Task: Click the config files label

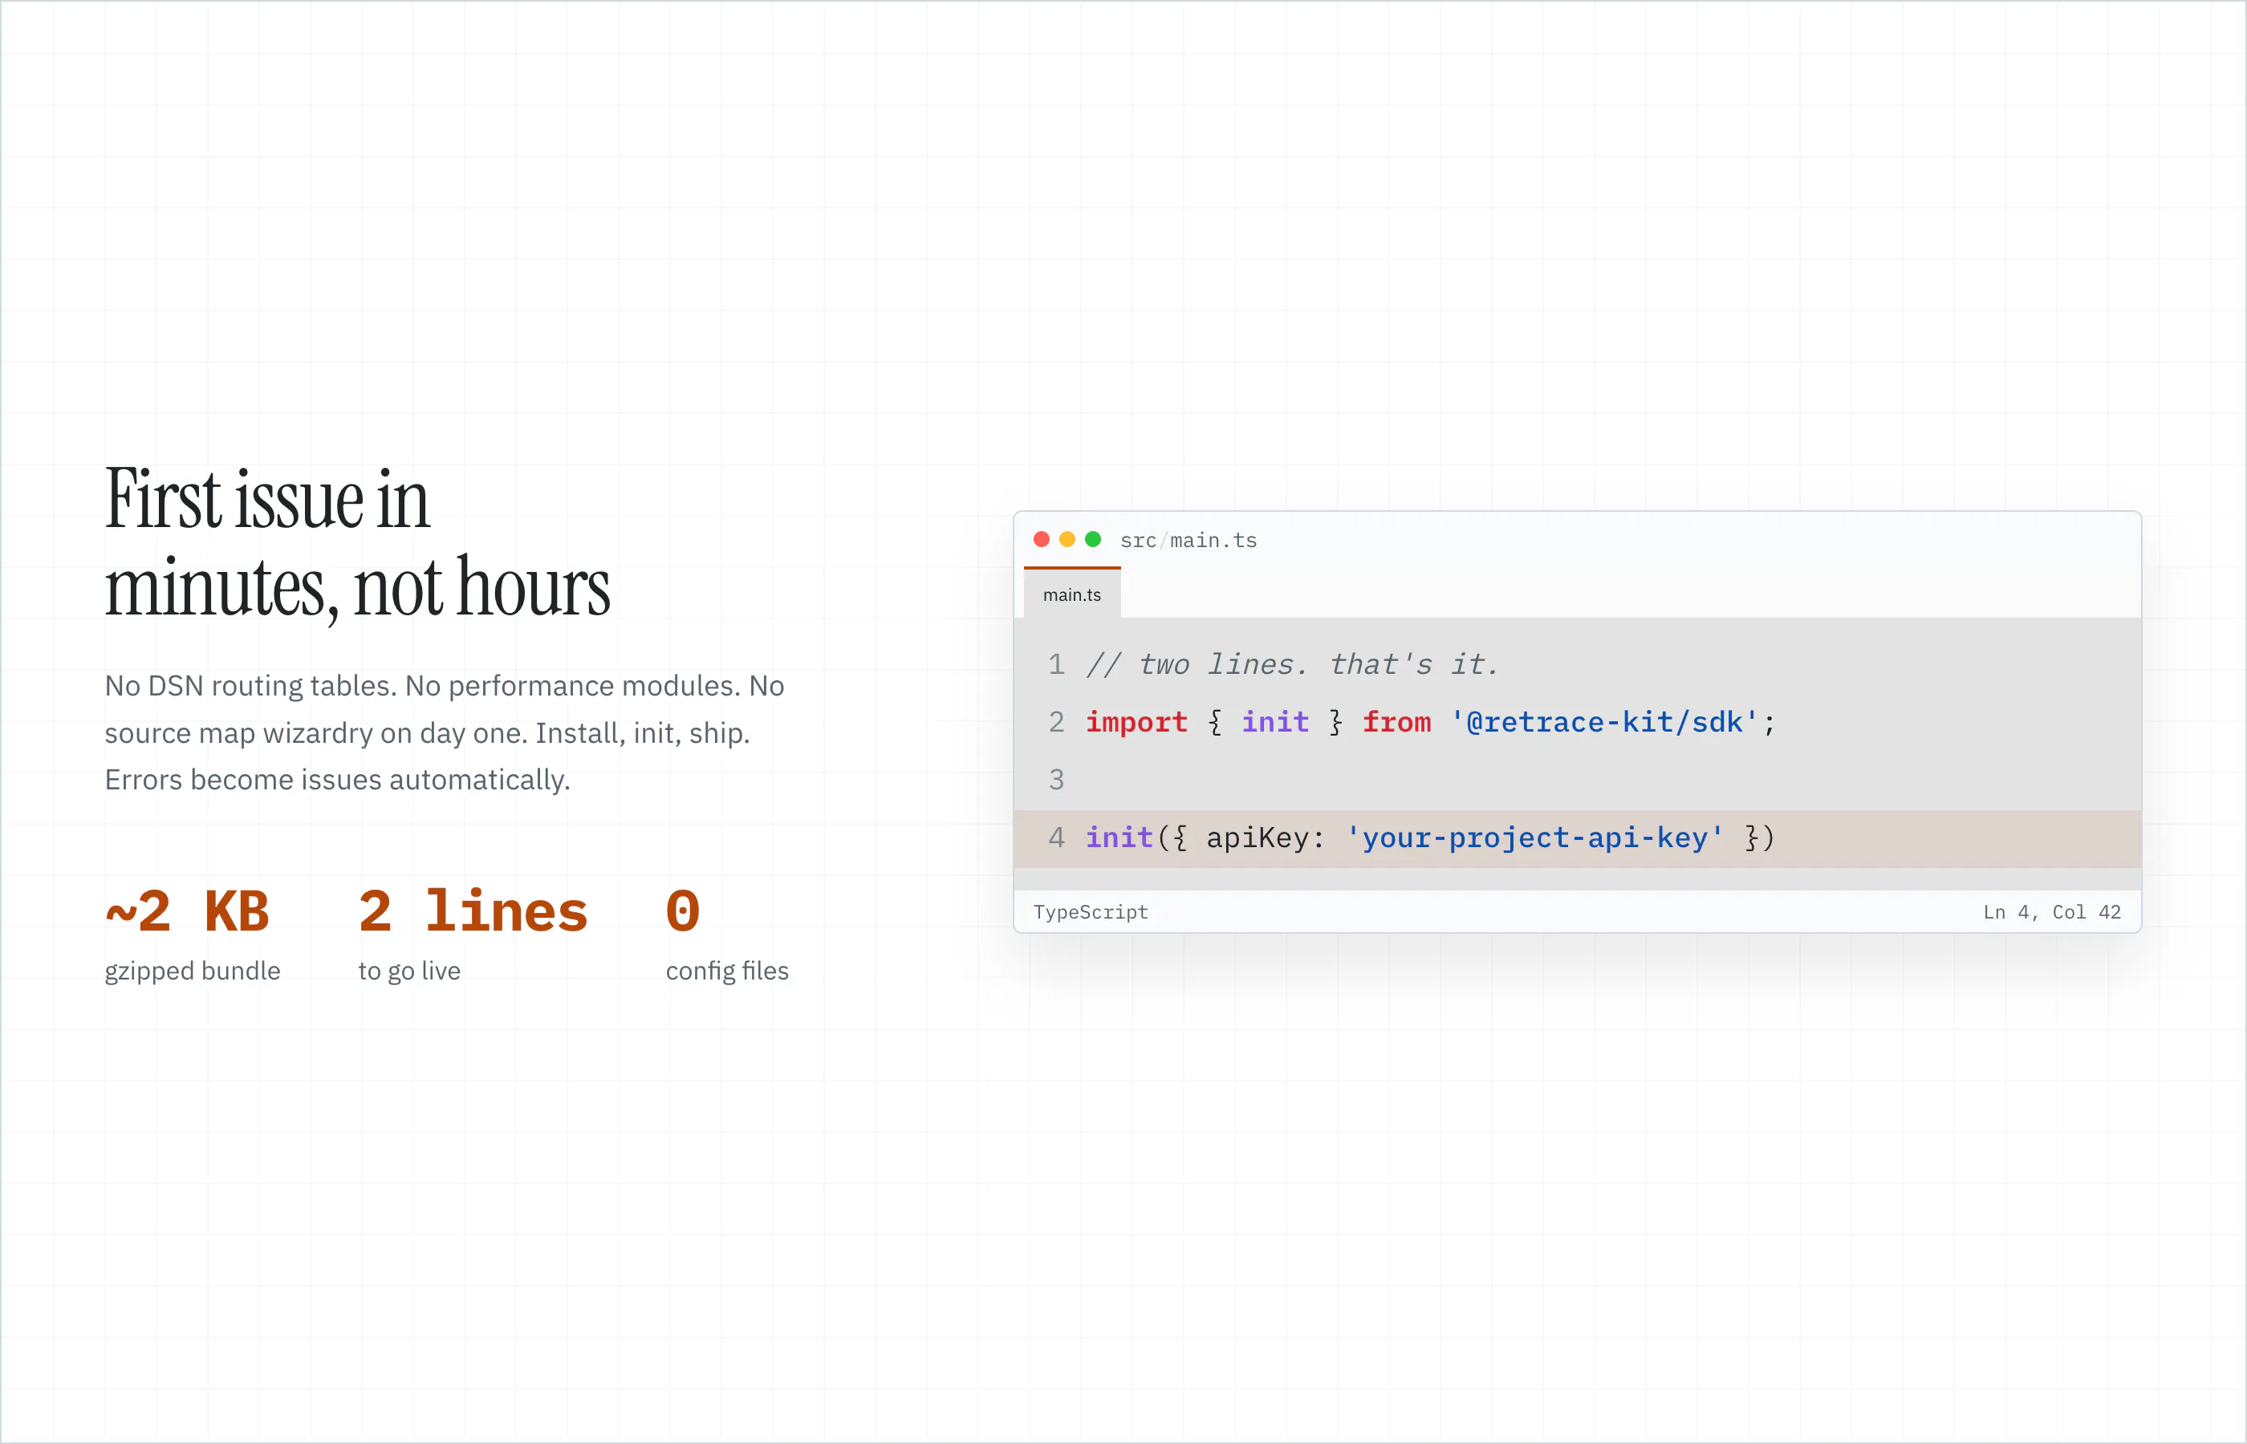Action: 727,971
